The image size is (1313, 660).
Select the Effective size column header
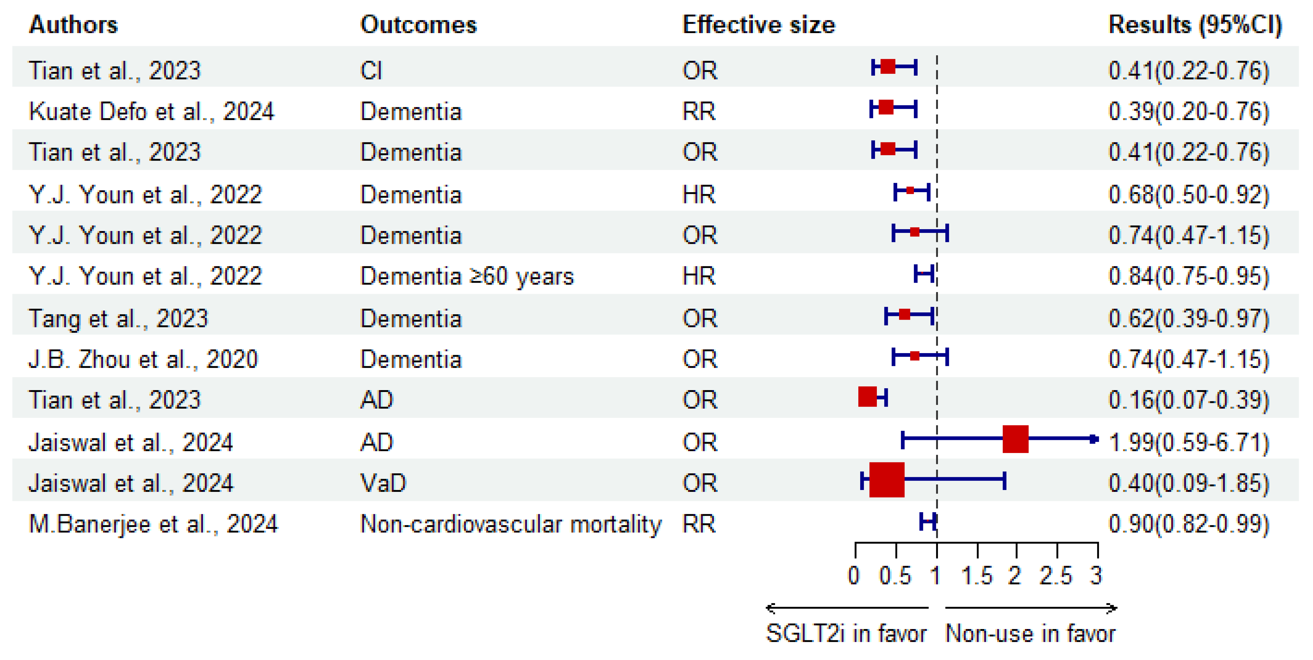758,25
